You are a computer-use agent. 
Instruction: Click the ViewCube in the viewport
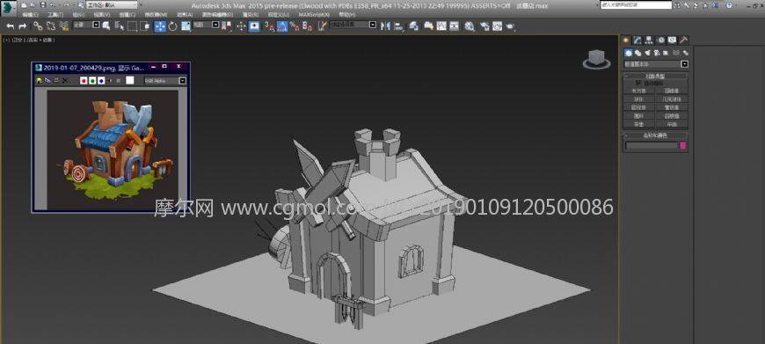click(596, 60)
